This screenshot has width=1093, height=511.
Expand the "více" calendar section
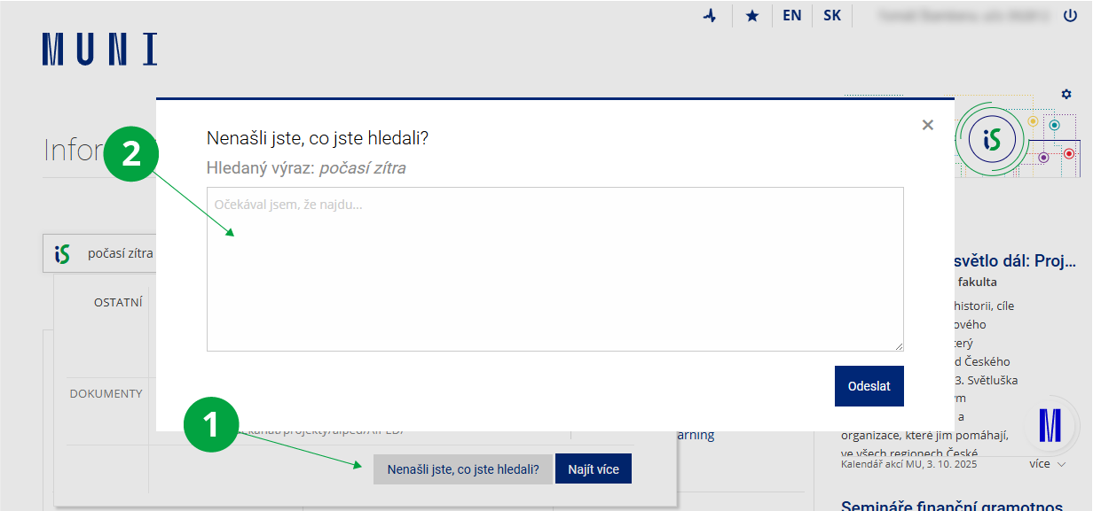click(1047, 464)
